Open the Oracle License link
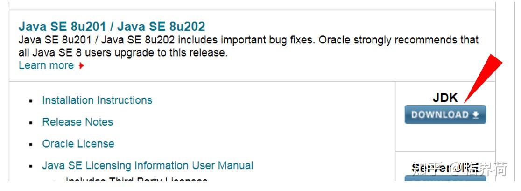 coord(78,143)
